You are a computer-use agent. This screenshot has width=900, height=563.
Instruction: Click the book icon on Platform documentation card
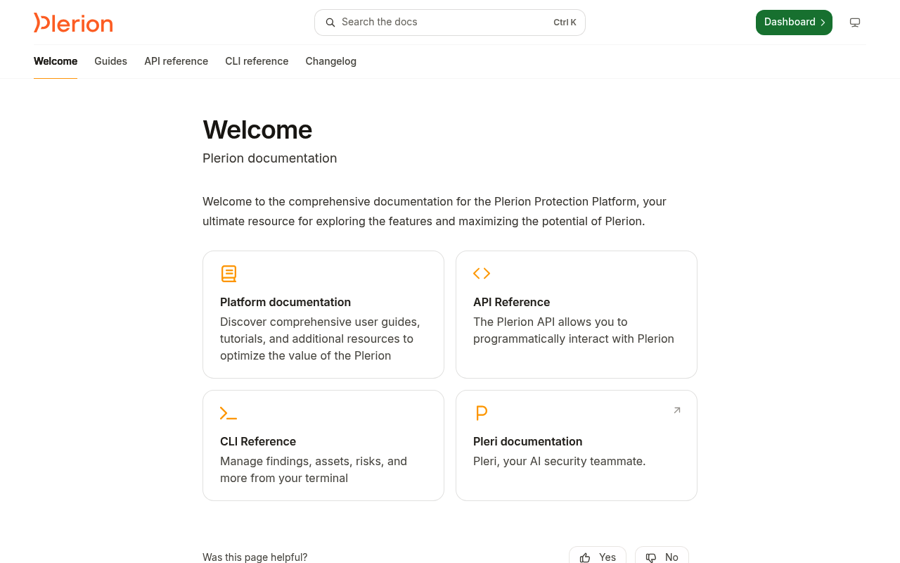tap(229, 274)
